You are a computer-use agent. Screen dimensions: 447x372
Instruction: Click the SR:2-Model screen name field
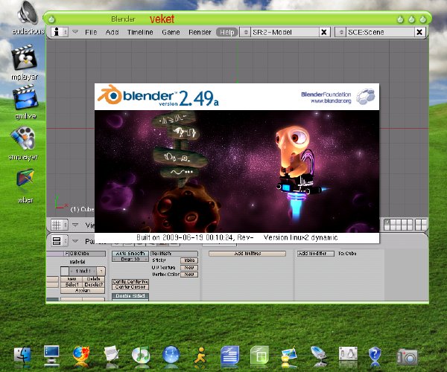click(x=285, y=32)
